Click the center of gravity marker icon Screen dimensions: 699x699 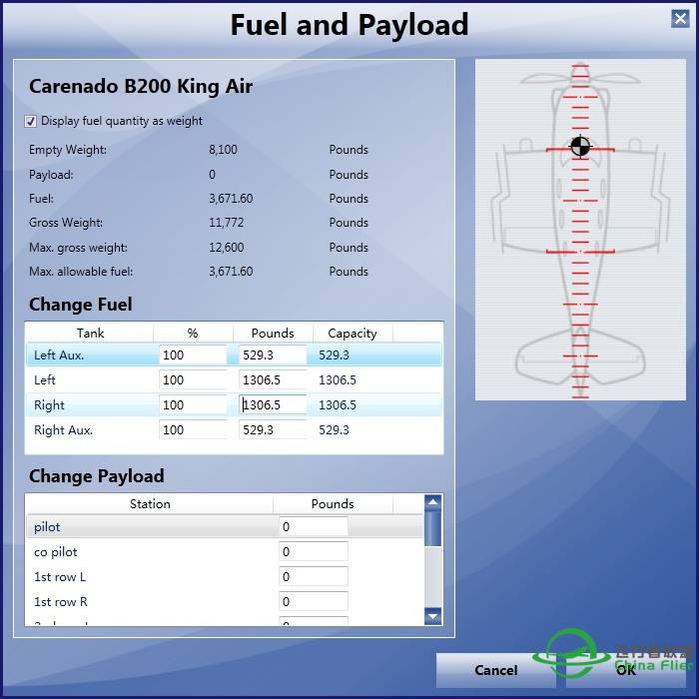pyautogui.click(x=579, y=148)
